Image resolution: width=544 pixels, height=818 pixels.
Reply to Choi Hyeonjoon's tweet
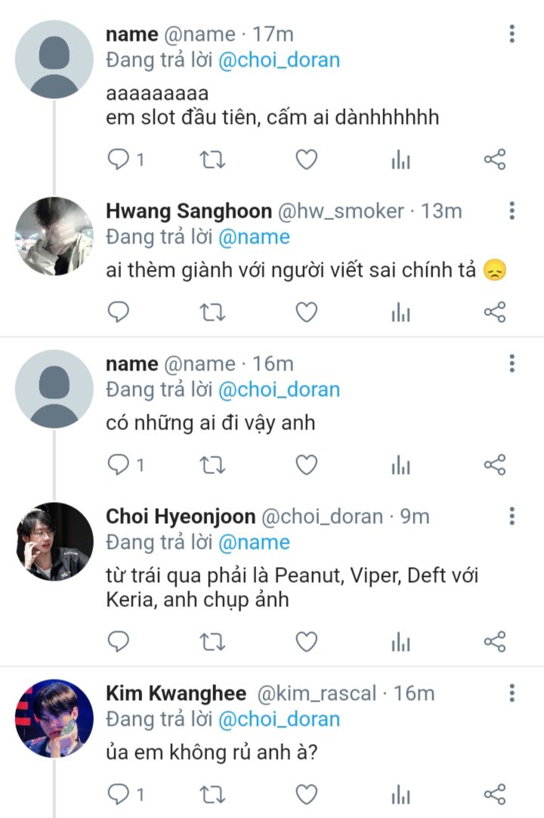pos(119,642)
